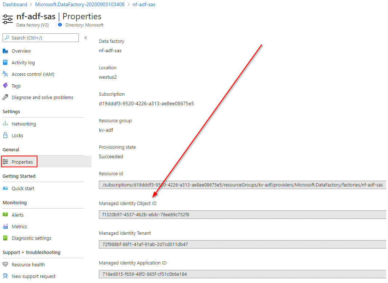388x283 pixels.
Task: Click the Quick start cloud icon
Action: [x=5, y=189]
